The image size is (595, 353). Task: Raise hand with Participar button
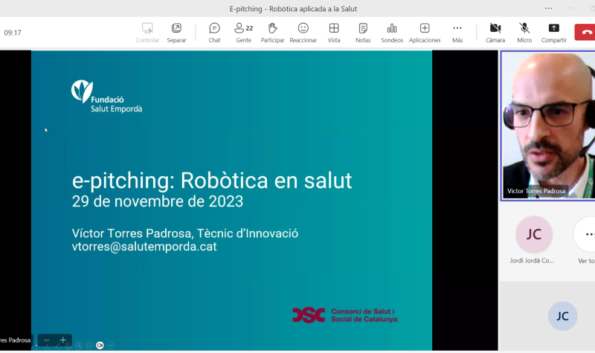[x=272, y=32]
